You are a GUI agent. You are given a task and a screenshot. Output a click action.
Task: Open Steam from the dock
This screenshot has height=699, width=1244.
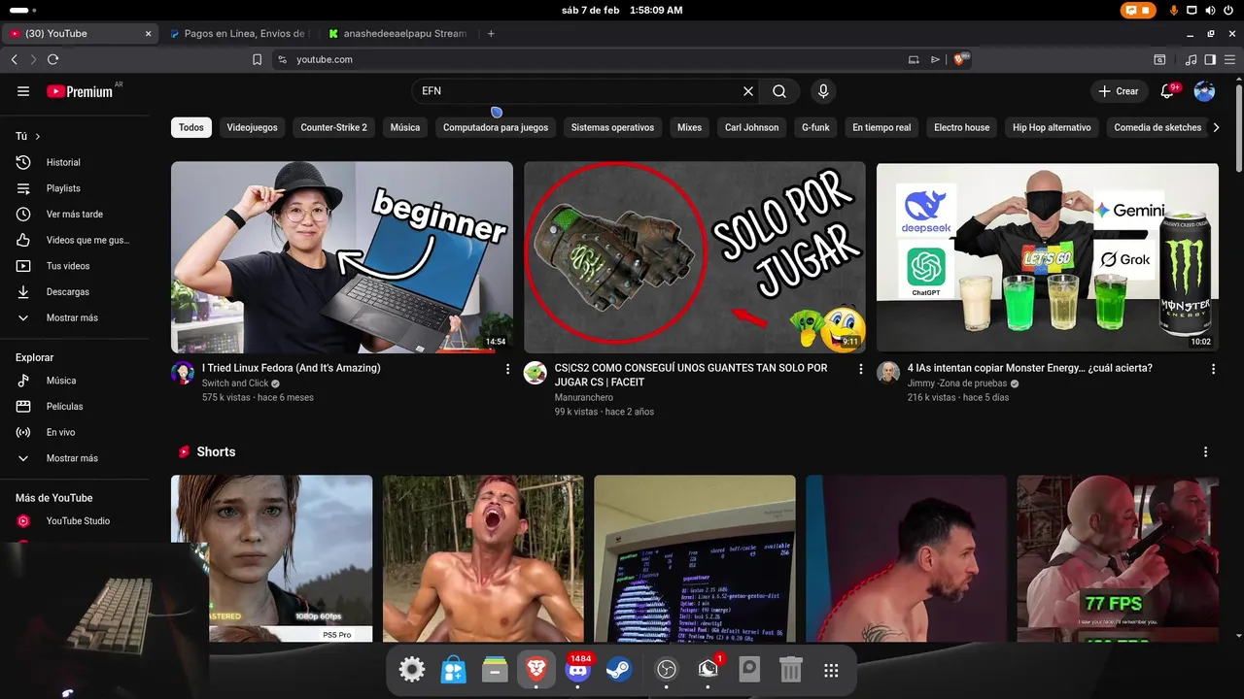tap(620, 670)
